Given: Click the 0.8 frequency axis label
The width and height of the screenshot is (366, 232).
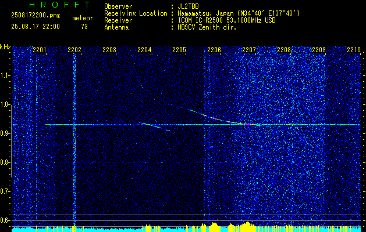Looking at the screenshot, I should tap(5, 162).
